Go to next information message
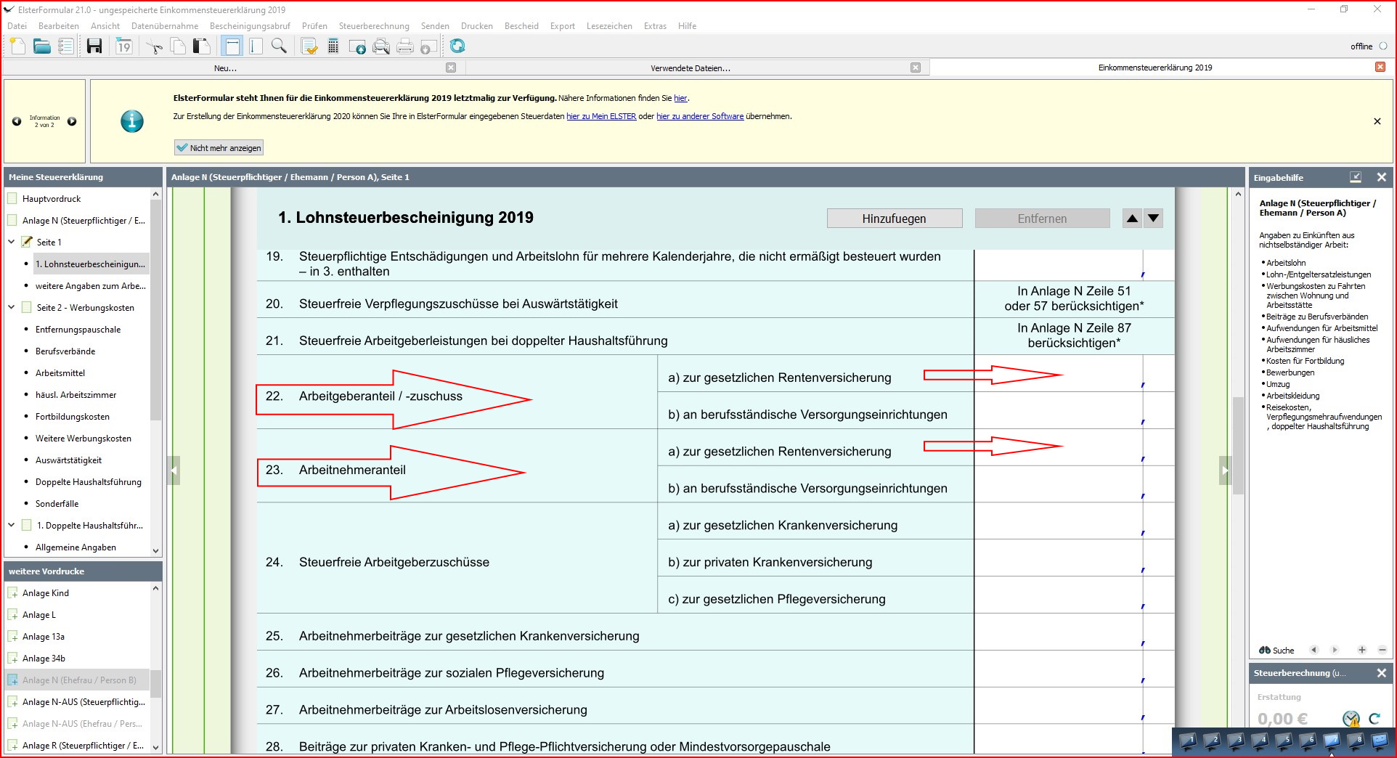Image resolution: width=1397 pixels, height=758 pixels. 72,121
